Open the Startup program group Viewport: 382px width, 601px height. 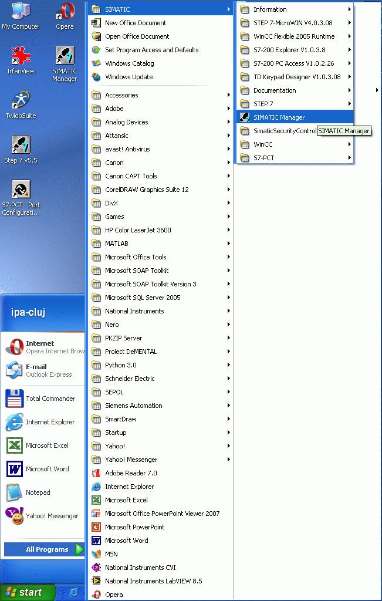coord(160,433)
